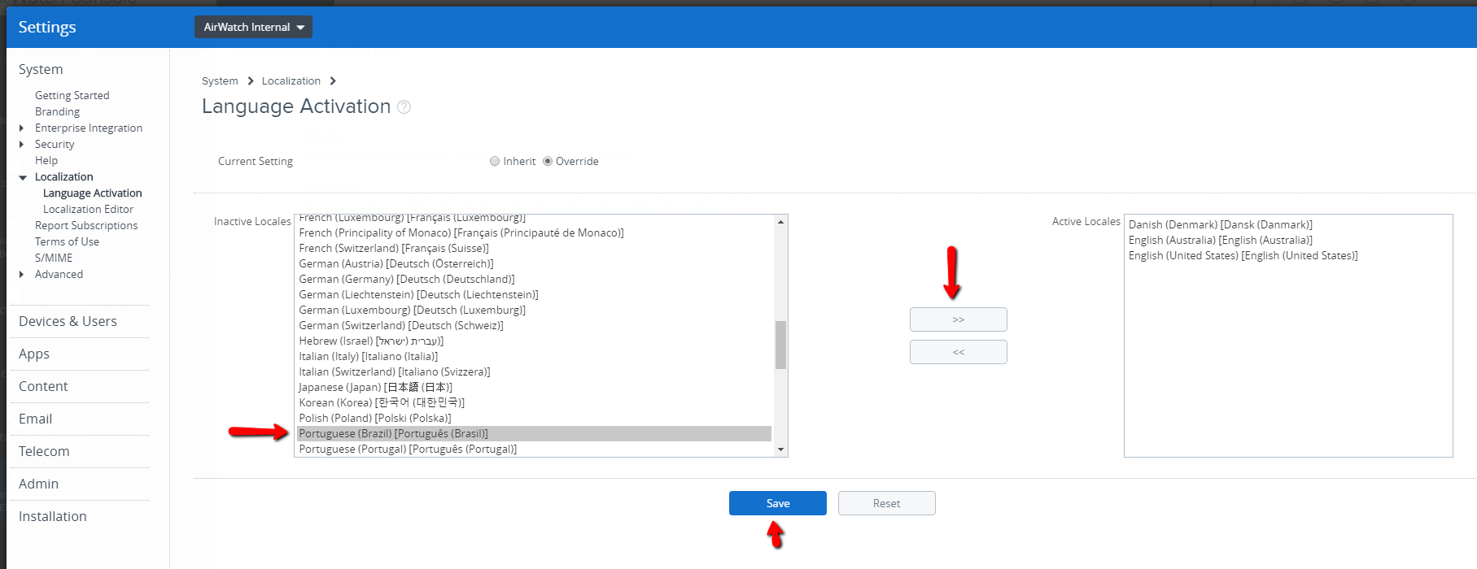
Task: Open the Devices & Users section
Action: (68, 321)
